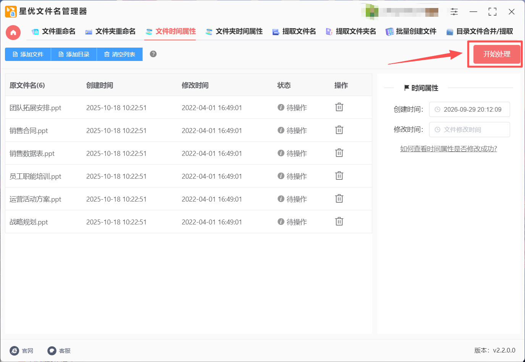Viewport: 525px width, 362px height.
Task: Click trash icon for 运营活动方案.ppt
Action: click(339, 199)
